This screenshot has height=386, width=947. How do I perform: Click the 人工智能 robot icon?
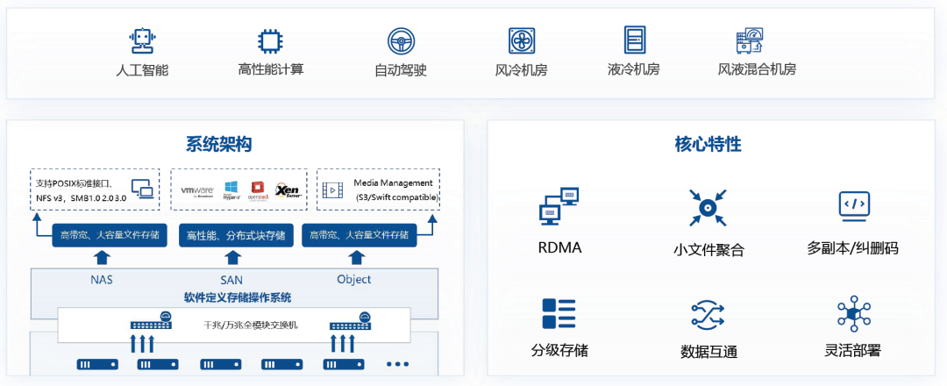pyautogui.click(x=142, y=41)
